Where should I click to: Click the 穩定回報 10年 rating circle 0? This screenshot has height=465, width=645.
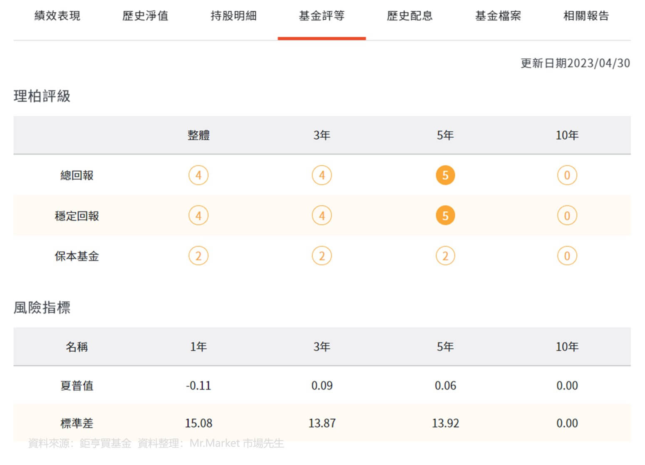tap(567, 216)
